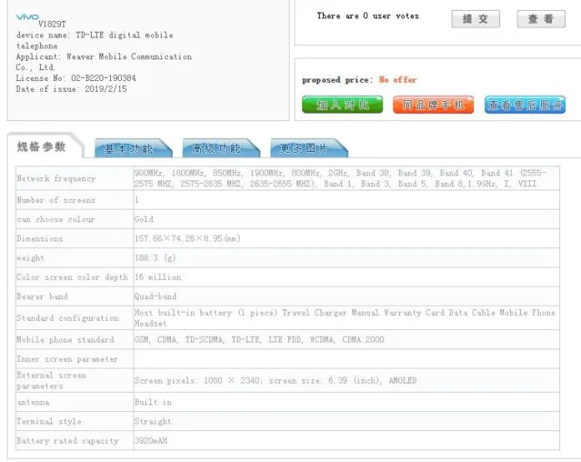This screenshot has width=581, height=462.
Task: Click the Battery rated capacity label
Action: point(68,440)
